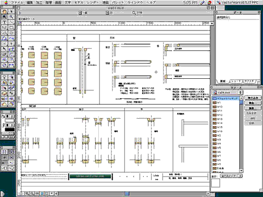Select the Line tool

pos(11,22)
